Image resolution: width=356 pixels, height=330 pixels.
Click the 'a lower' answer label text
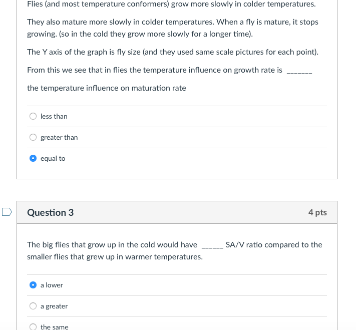(52, 285)
